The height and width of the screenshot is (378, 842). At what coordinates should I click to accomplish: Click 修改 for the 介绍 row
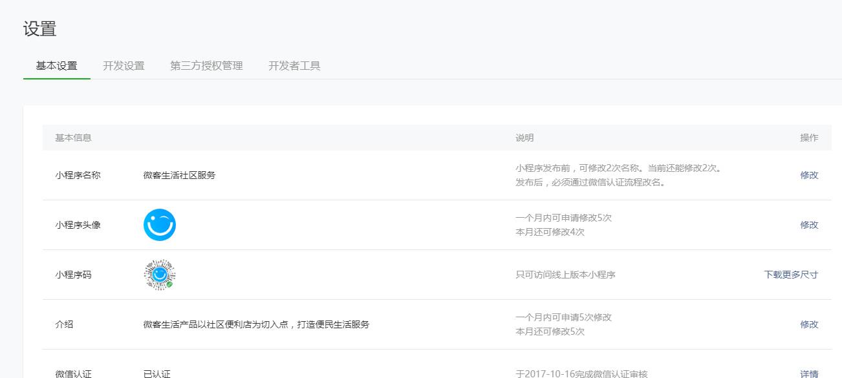809,324
